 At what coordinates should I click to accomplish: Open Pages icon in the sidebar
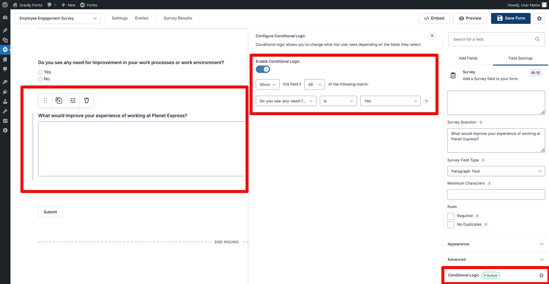[5, 59]
